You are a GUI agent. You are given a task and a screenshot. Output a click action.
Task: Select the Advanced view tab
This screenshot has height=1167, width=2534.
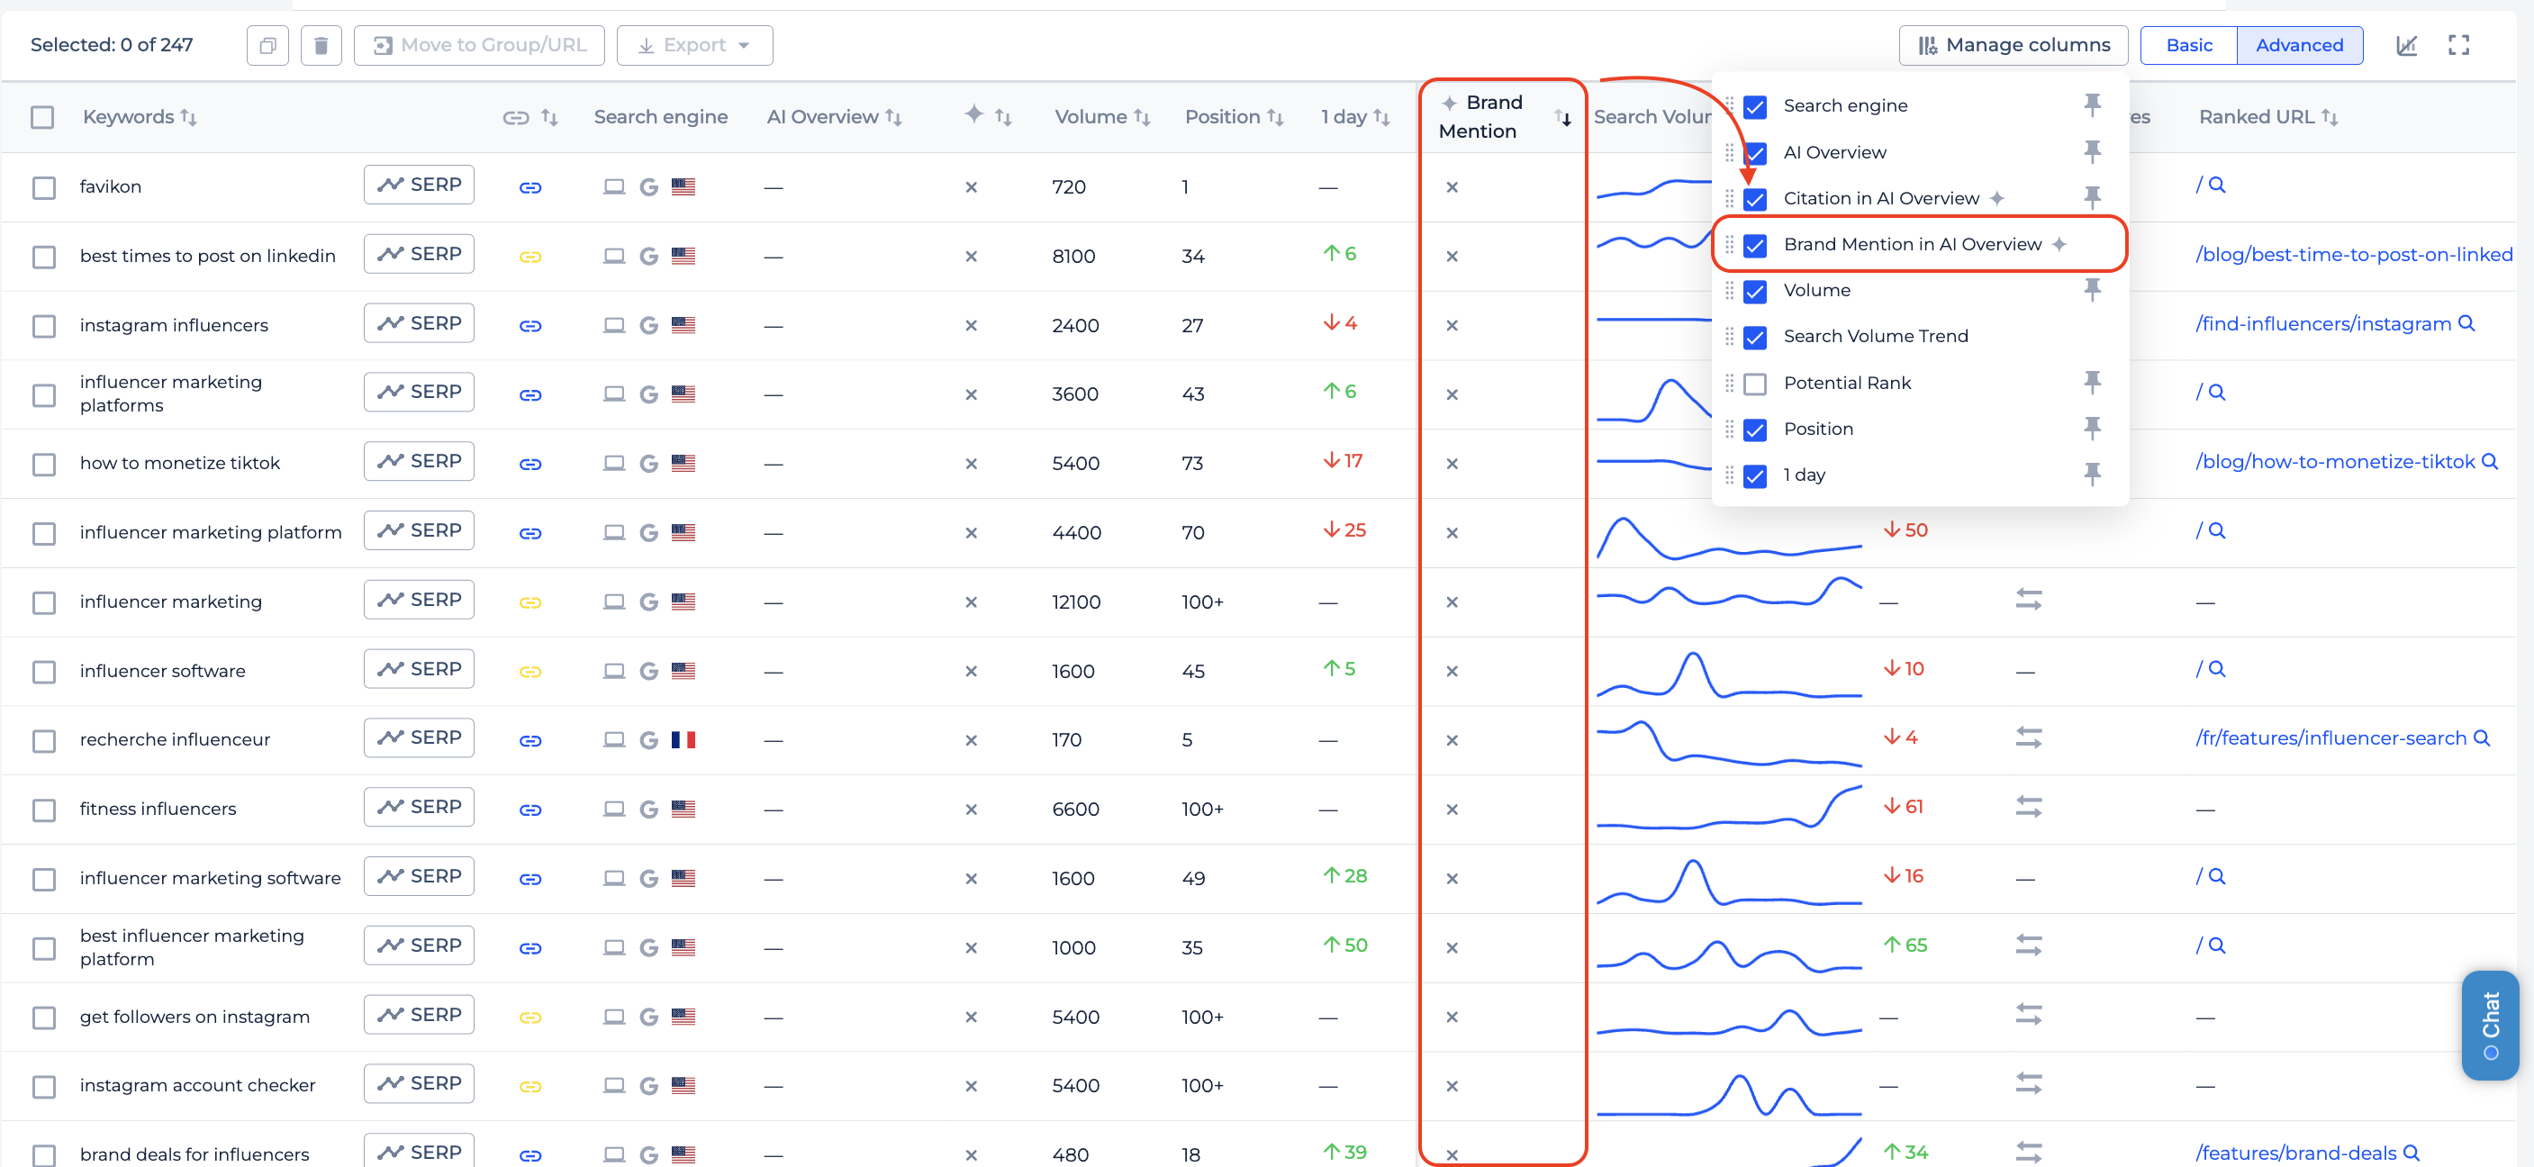[2299, 44]
